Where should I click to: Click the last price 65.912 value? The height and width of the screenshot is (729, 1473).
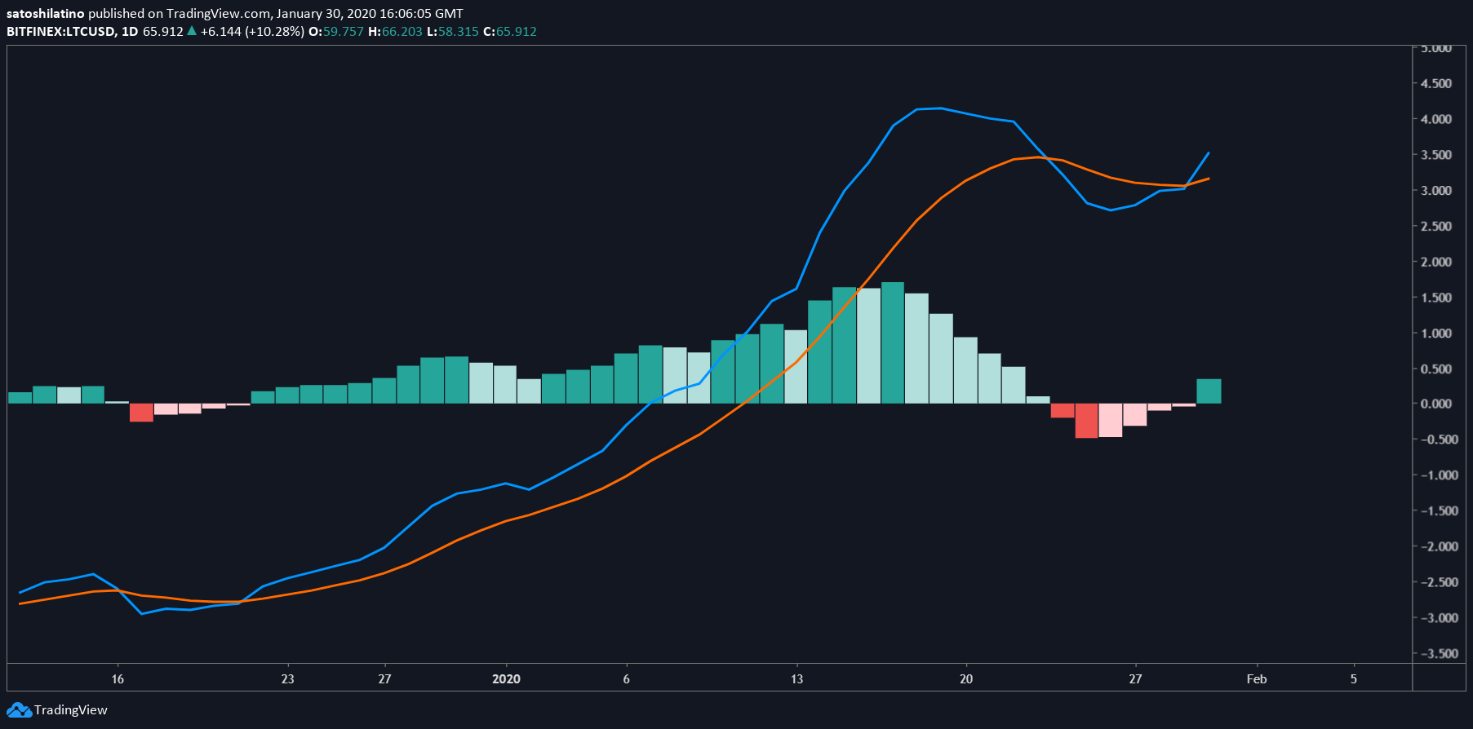coord(163,32)
